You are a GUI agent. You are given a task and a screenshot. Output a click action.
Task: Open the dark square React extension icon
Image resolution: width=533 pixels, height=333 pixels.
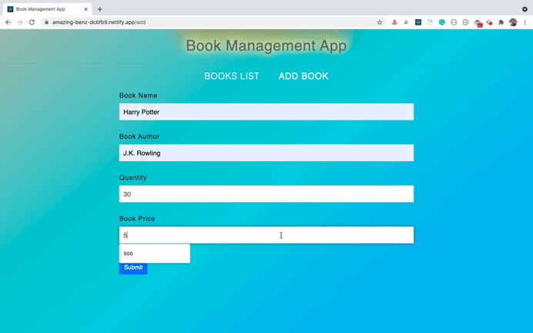(x=418, y=22)
